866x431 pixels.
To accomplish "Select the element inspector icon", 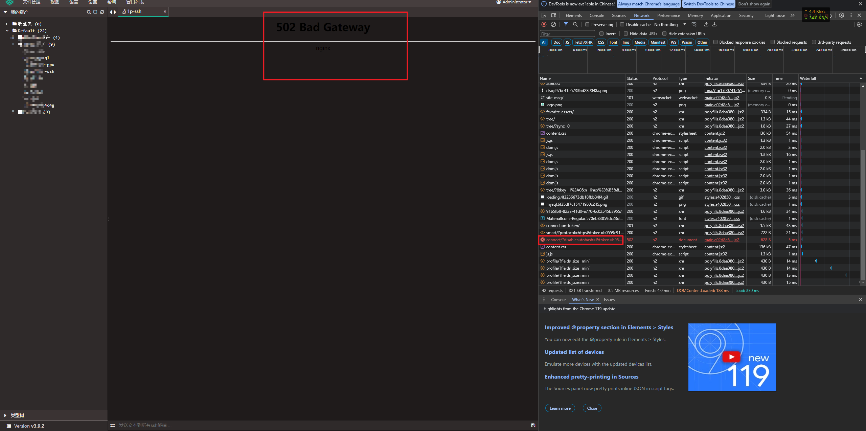I will pyautogui.click(x=544, y=16).
